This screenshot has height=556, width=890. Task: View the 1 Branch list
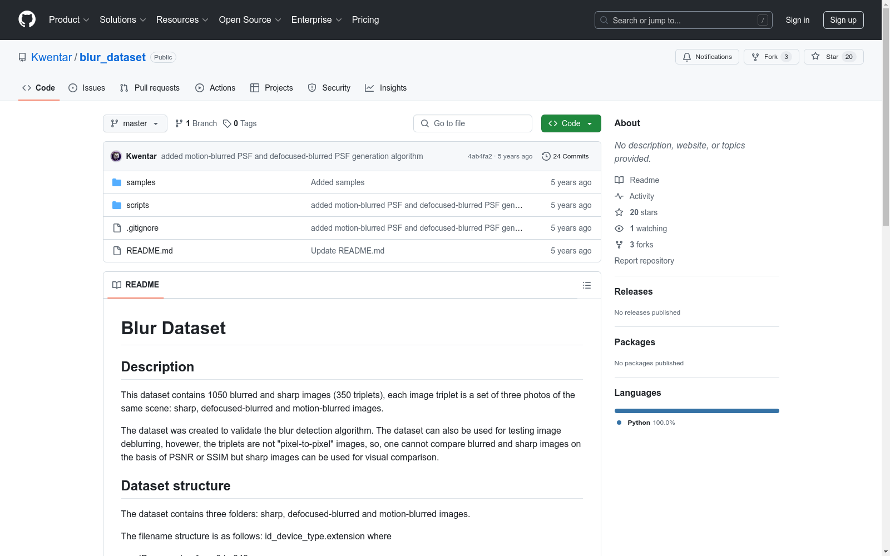point(196,123)
